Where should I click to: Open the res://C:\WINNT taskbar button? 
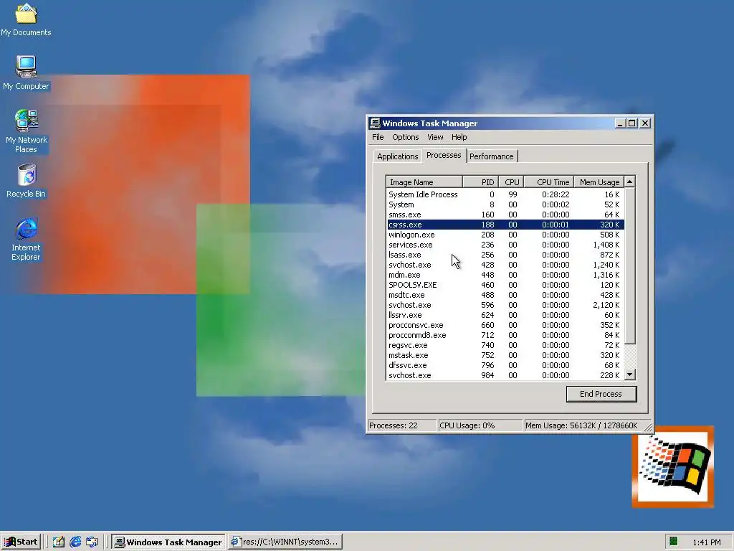pyautogui.click(x=285, y=542)
